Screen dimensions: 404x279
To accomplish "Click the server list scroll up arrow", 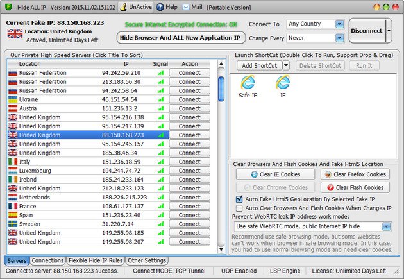I will pos(221,63).
